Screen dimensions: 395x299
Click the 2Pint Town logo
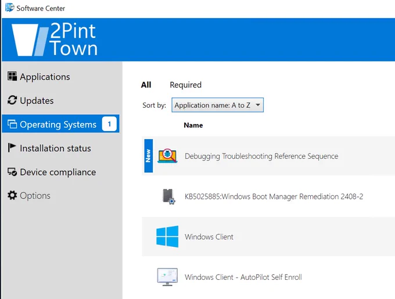55,39
